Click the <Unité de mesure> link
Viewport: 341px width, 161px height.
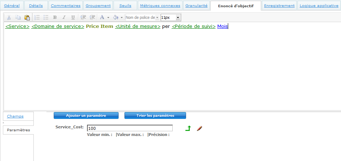[137, 26]
